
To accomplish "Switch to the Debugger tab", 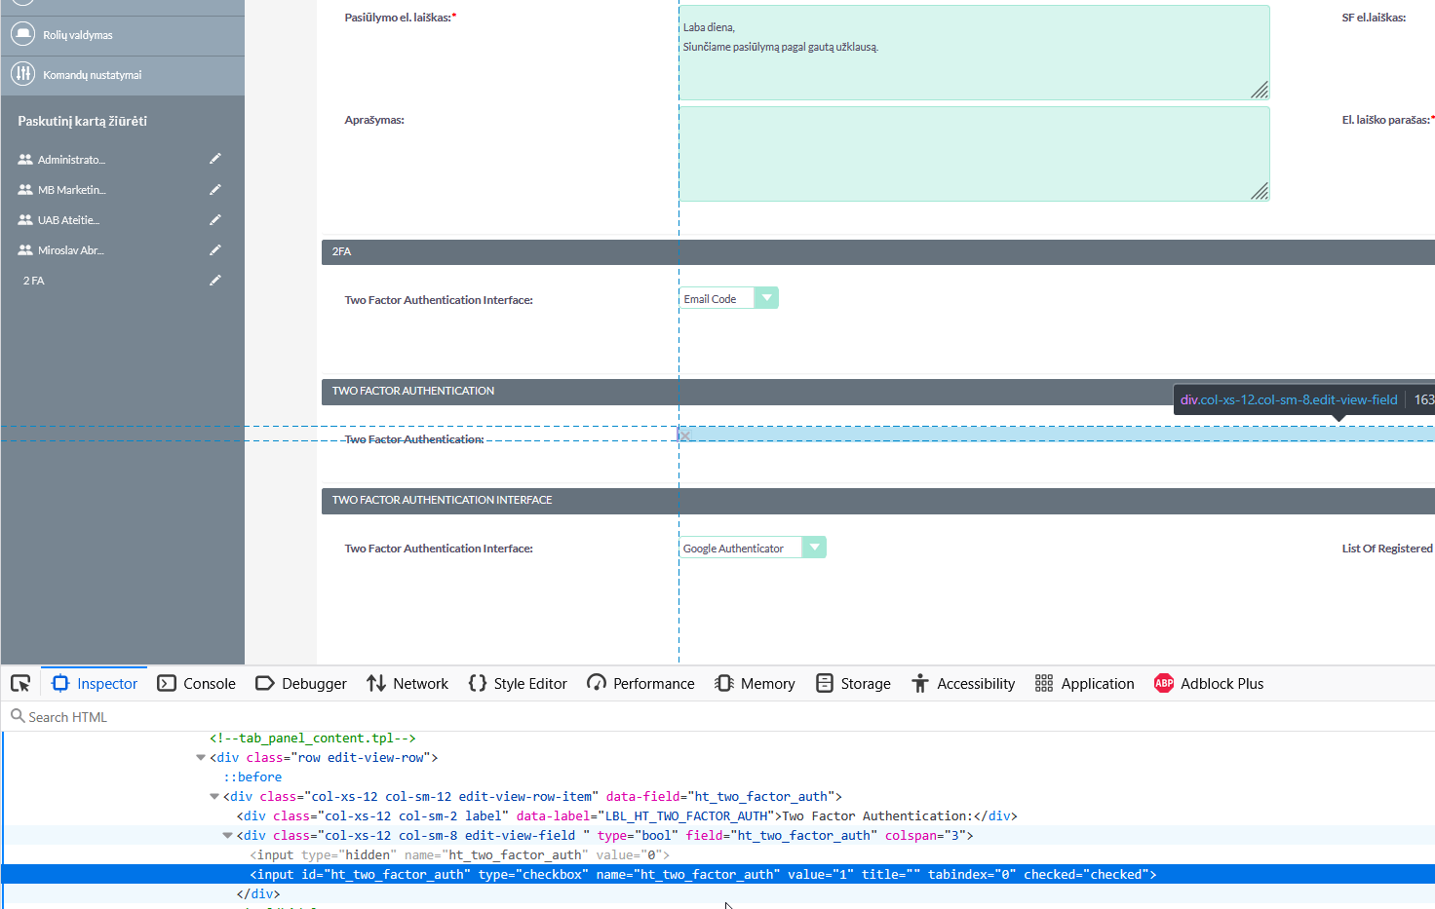I will click(x=301, y=683).
